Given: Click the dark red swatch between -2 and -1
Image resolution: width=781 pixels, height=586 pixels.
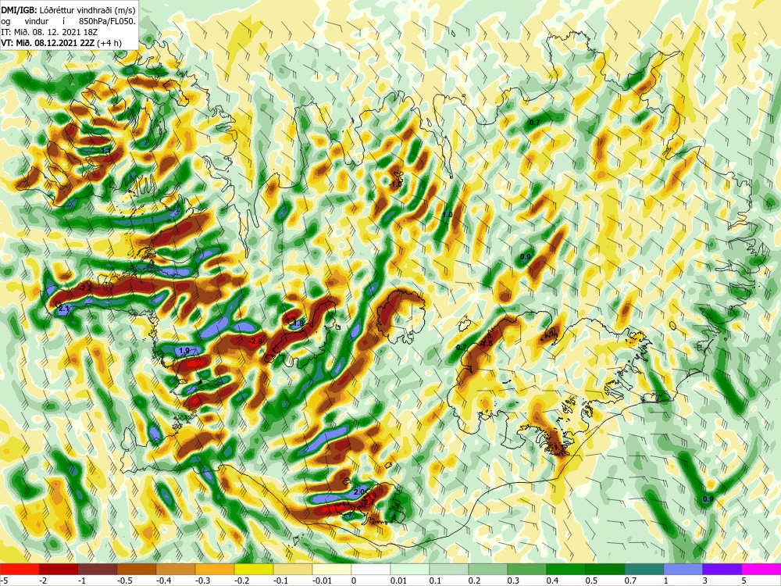Looking at the screenshot, I should pos(59,569).
